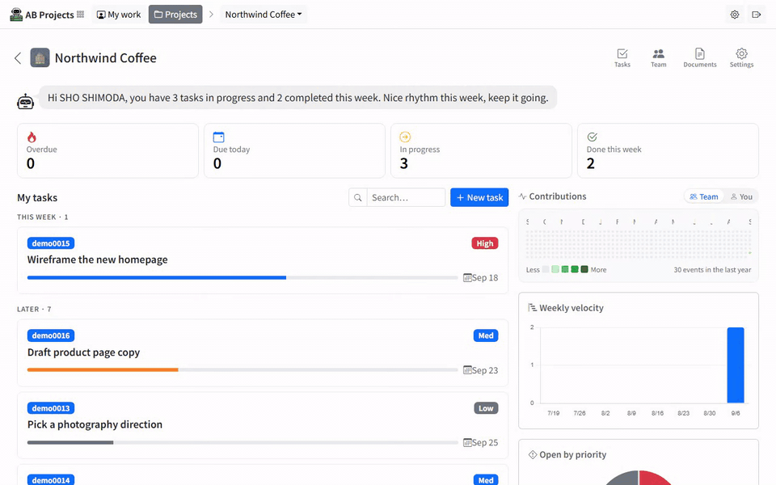The image size is (776, 485).
Task: Click Med badge on Draft product page copy
Action: click(486, 335)
